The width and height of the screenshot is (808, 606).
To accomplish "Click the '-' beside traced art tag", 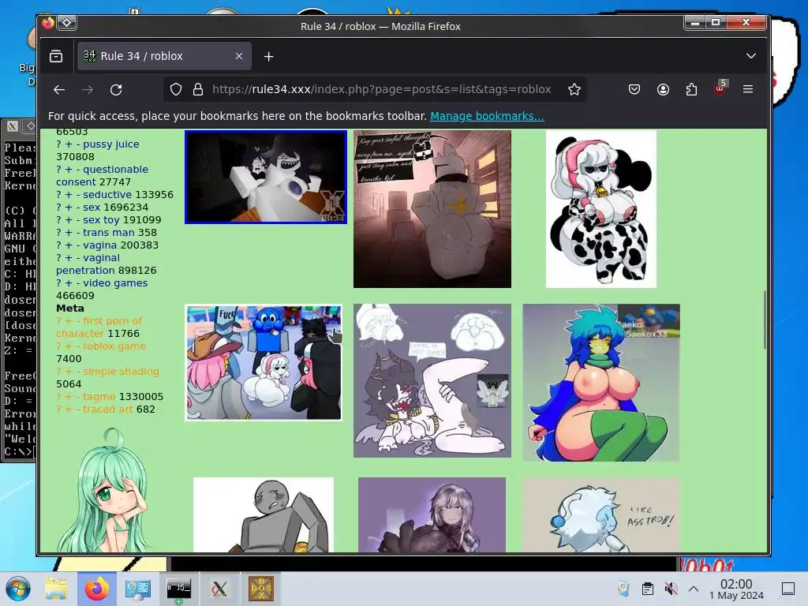I will [78, 410].
